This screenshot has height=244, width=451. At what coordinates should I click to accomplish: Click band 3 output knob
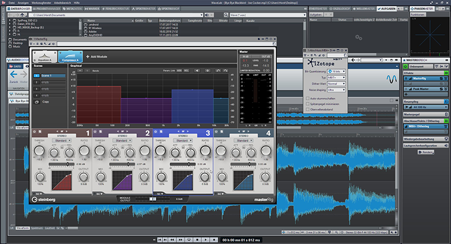tap(205, 177)
